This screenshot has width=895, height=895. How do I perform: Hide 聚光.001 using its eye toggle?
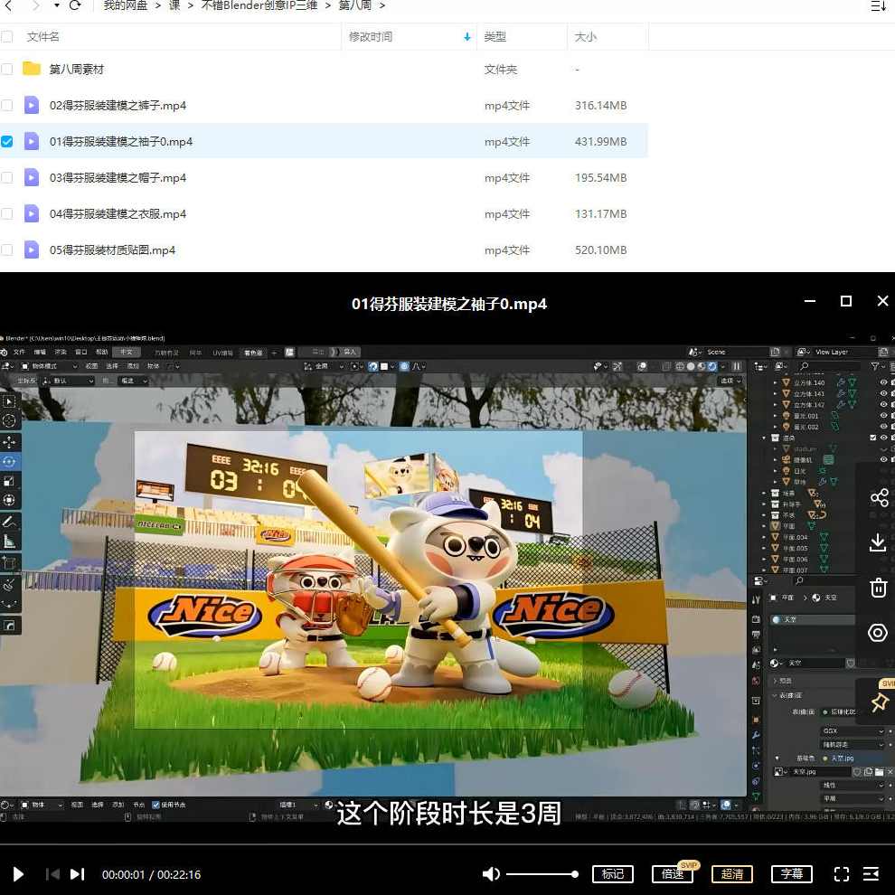pyautogui.click(x=881, y=416)
